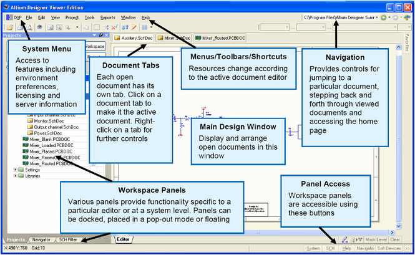Expand the Settings folder node

[x=16, y=170]
